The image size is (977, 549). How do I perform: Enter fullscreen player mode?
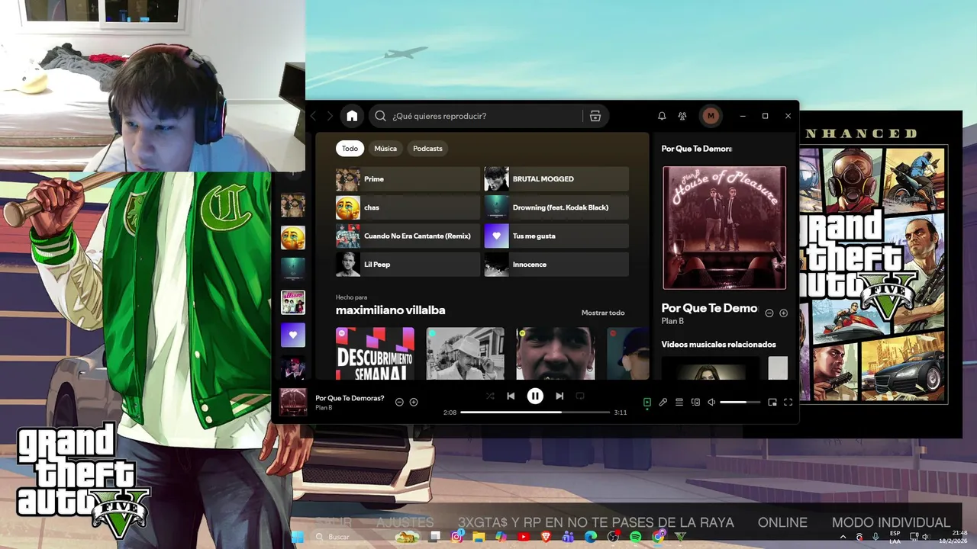(x=788, y=402)
